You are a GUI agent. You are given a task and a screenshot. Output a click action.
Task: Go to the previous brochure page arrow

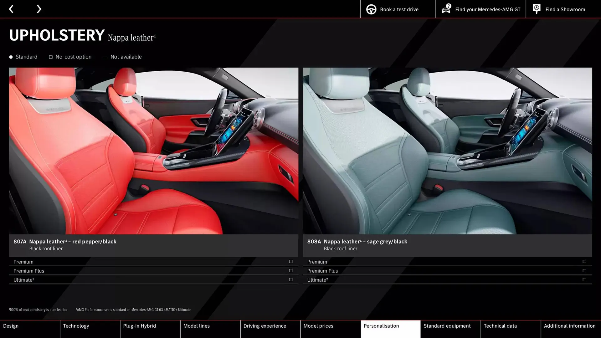11,9
